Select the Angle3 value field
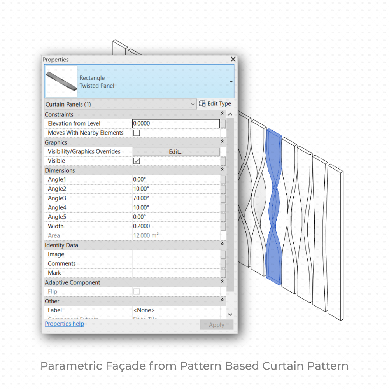Viewport: 389px width, 389px height. (x=176, y=198)
